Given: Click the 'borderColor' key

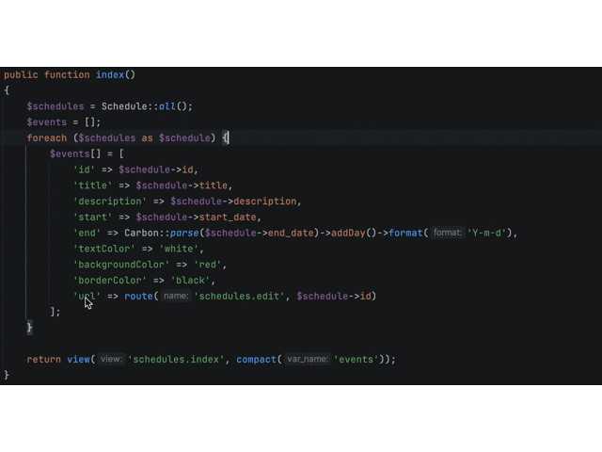Looking at the screenshot, I should coord(110,281).
